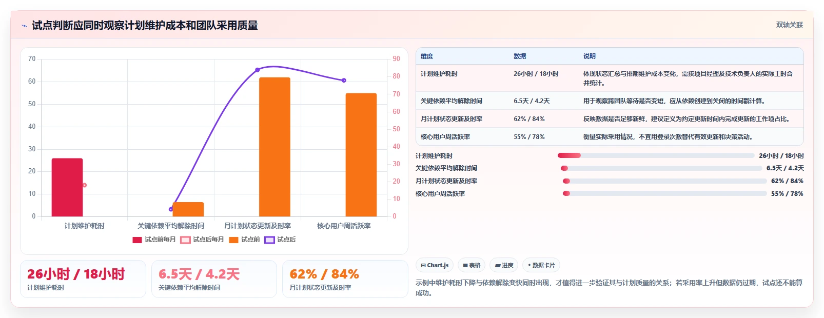The height and width of the screenshot is (318, 824).
Task: Click the 核心用户周活跃率 row label in table
Action: 445,137
